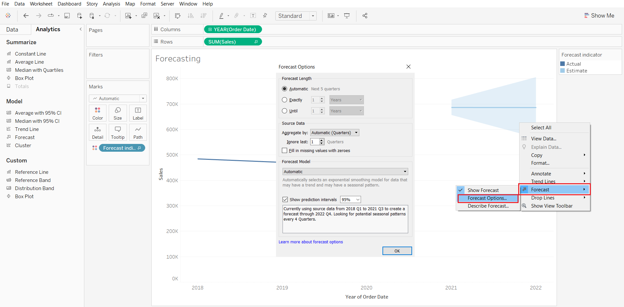
Task: Open the Forecast Model Automatic dropdown
Action: tap(345, 172)
